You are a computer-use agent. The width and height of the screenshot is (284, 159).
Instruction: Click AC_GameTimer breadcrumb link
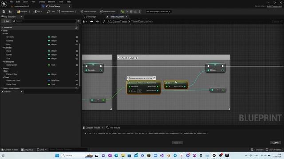(117, 22)
